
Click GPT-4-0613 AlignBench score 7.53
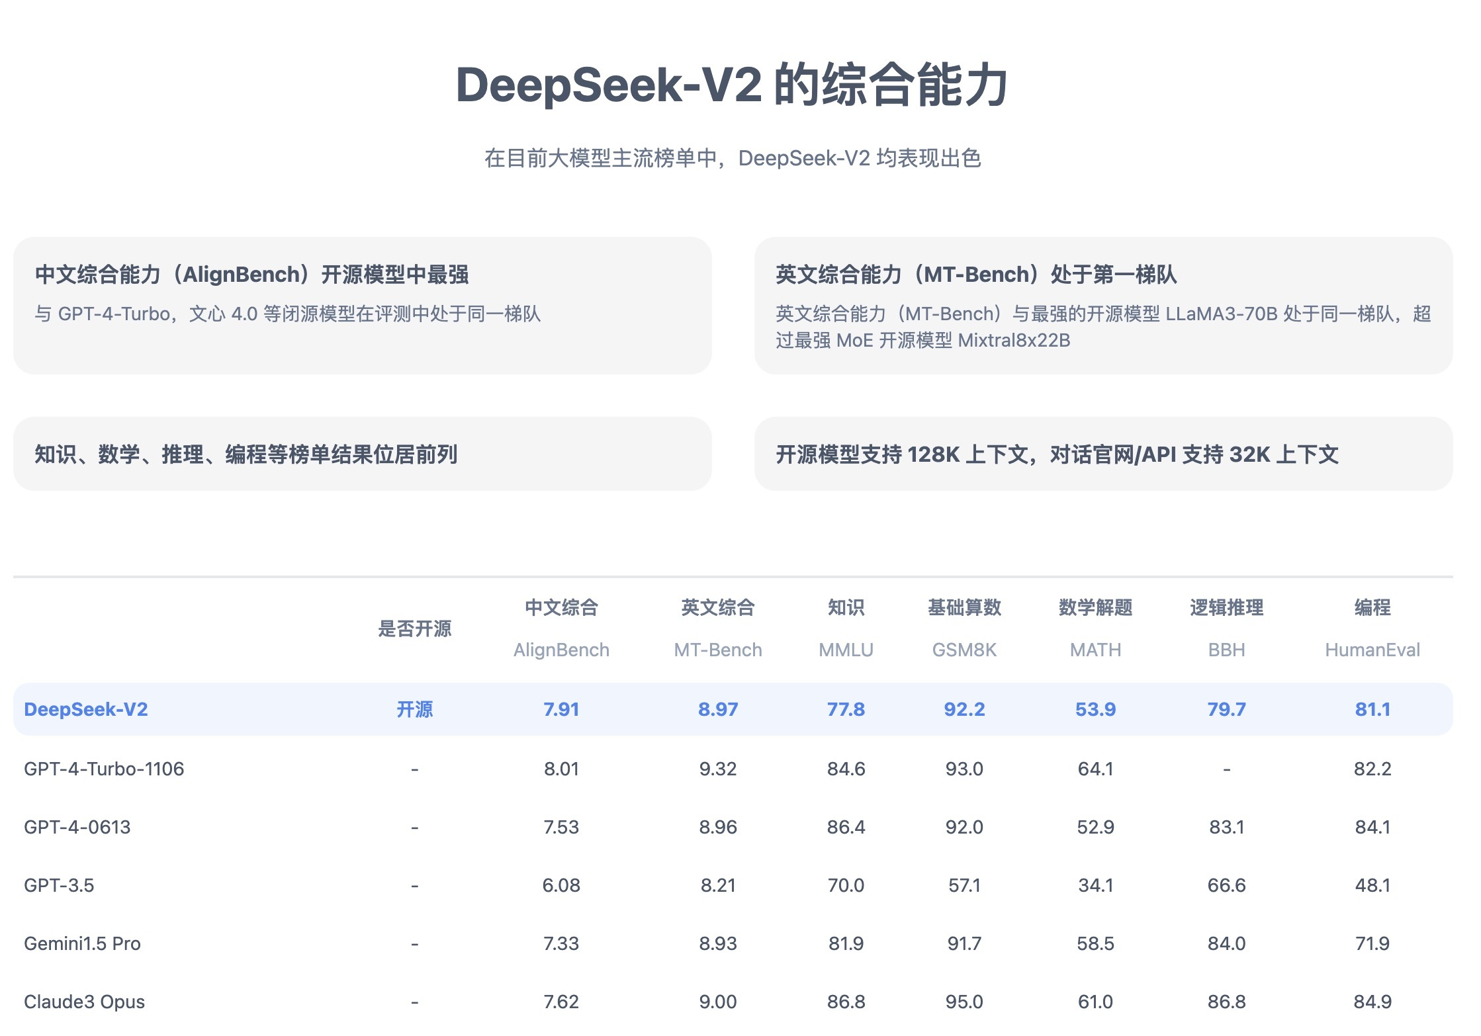[561, 827]
